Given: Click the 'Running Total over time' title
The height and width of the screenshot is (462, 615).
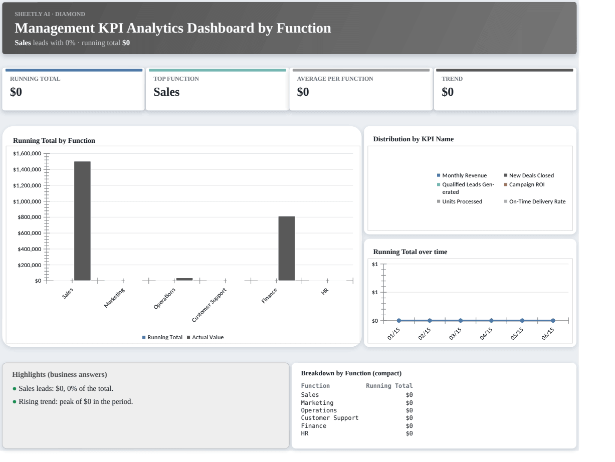Looking at the screenshot, I should click(410, 252).
